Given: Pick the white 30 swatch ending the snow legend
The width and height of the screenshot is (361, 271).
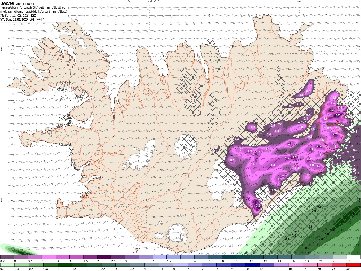Looking at the screenshot, I should (x=354, y=257).
